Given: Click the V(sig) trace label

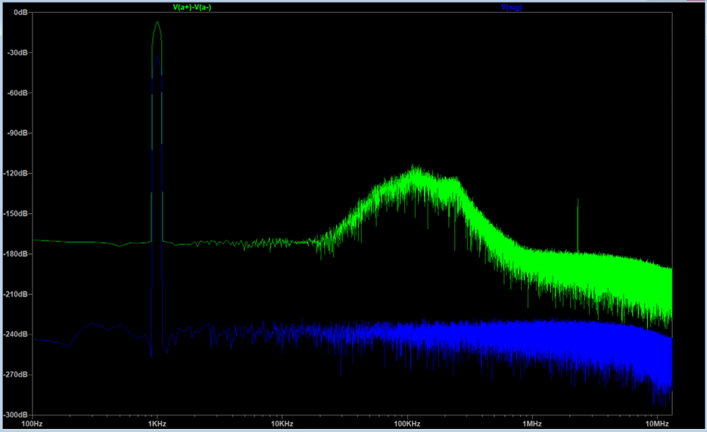Looking at the screenshot, I should (x=511, y=8).
